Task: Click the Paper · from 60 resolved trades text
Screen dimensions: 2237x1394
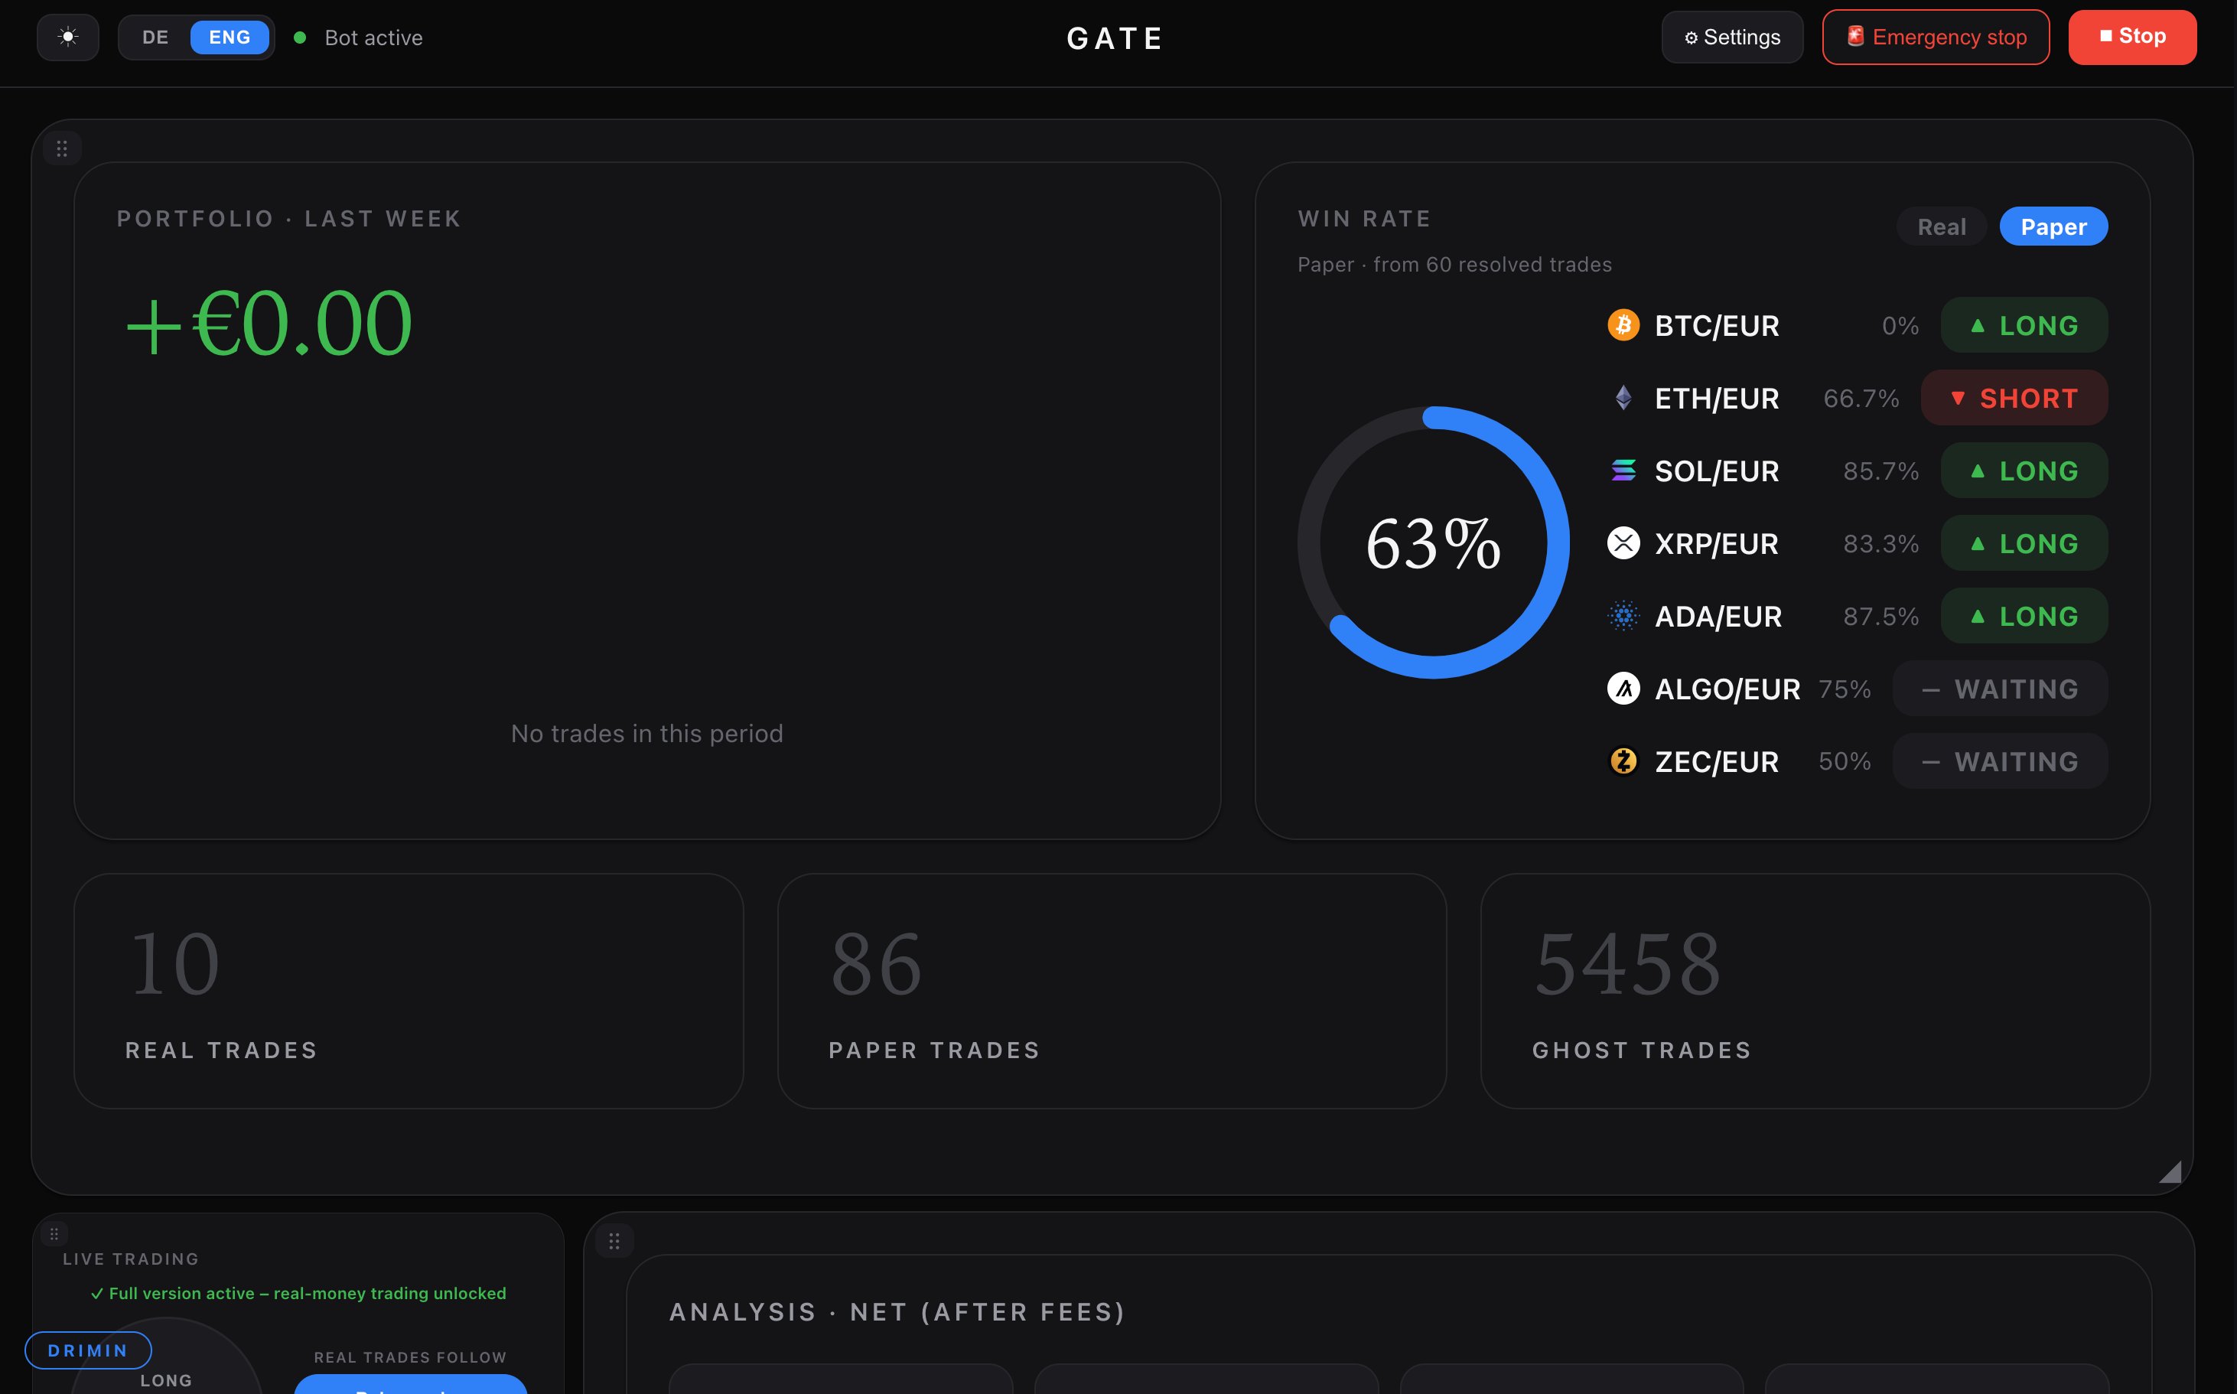Action: [1454, 265]
